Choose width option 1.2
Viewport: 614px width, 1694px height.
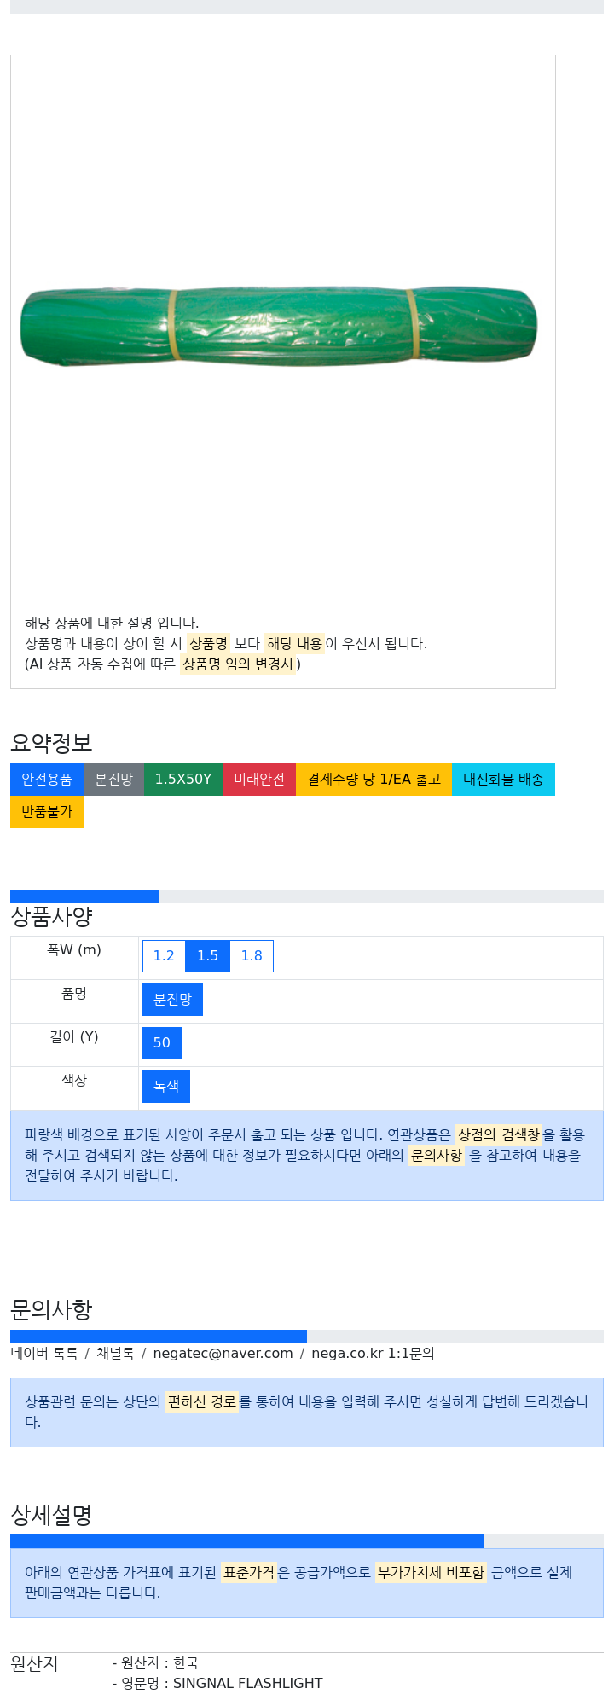pos(164,956)
